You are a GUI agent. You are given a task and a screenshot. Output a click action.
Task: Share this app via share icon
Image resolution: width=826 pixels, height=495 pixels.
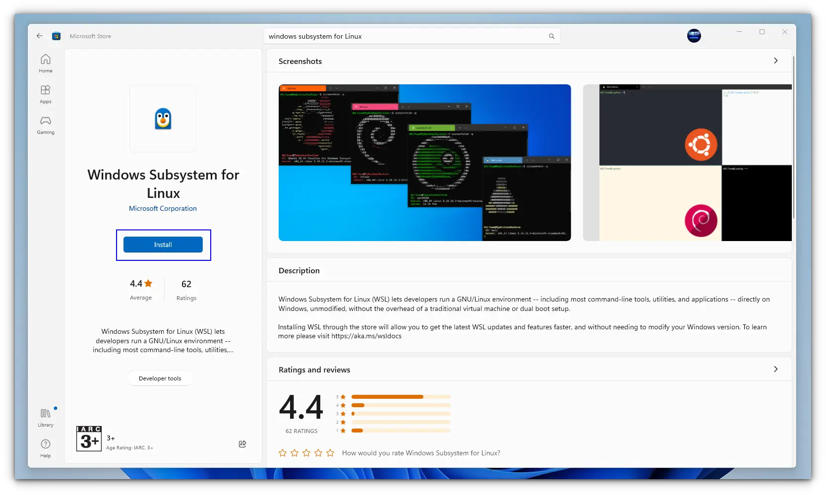[242, 444]
